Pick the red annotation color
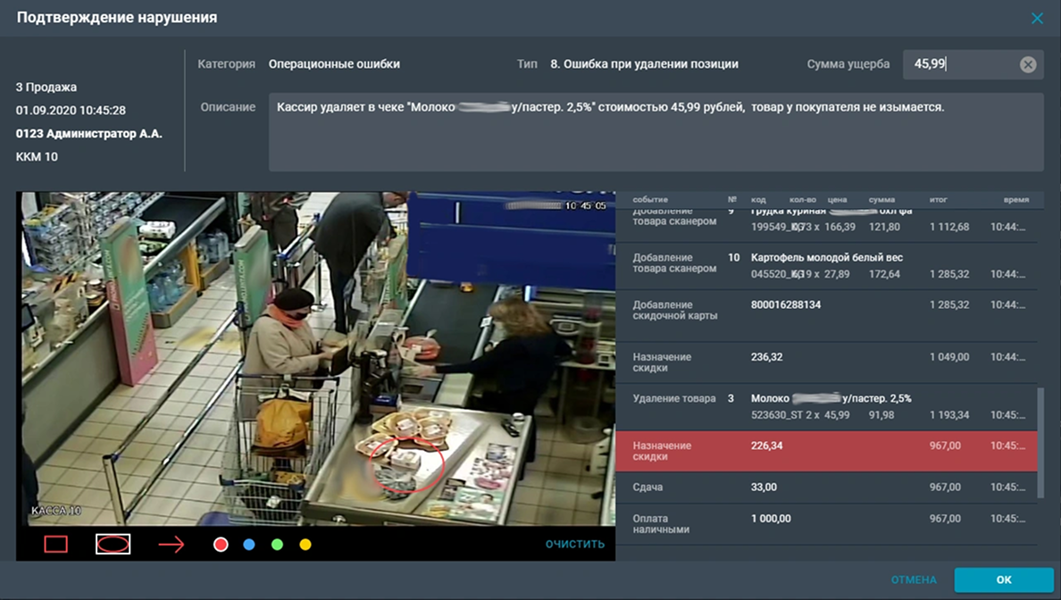The width and height of the screenshot is (1061, 600). tap(221, 545)
